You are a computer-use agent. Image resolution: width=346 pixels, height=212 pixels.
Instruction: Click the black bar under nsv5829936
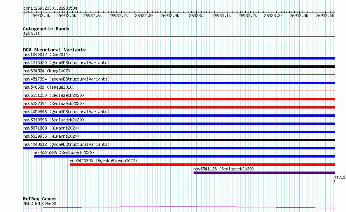click(x=179, y=140)
